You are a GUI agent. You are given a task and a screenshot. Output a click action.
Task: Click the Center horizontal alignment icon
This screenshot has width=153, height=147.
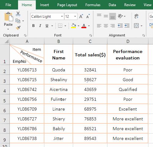point(106,25)
